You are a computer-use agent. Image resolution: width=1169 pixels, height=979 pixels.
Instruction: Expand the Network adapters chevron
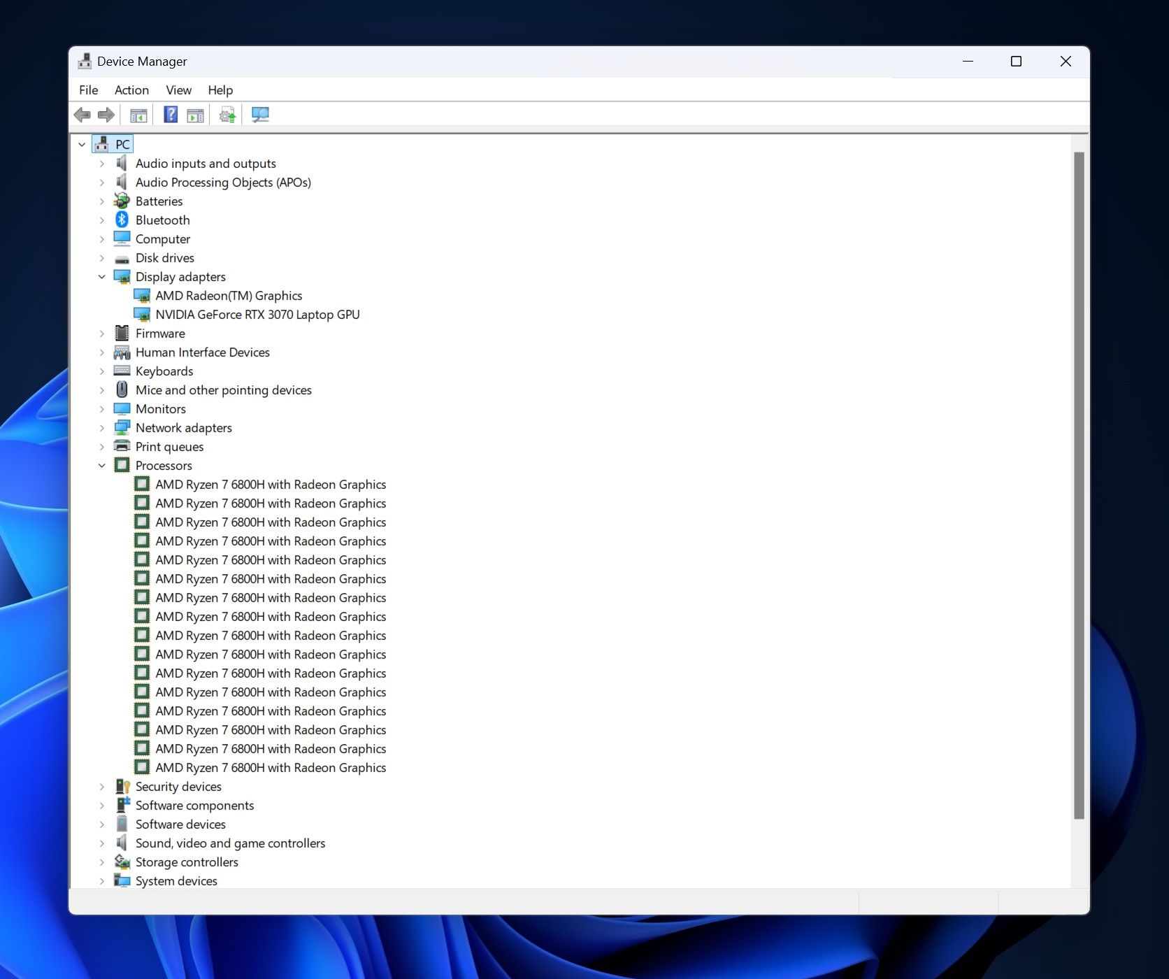pos(101,427)
